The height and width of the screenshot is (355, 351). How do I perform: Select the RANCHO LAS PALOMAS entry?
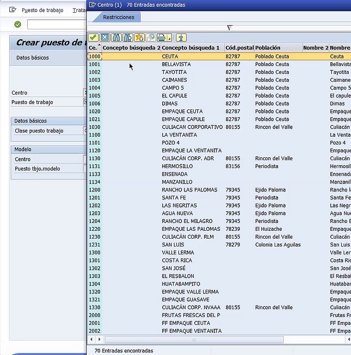coord(189,190)
